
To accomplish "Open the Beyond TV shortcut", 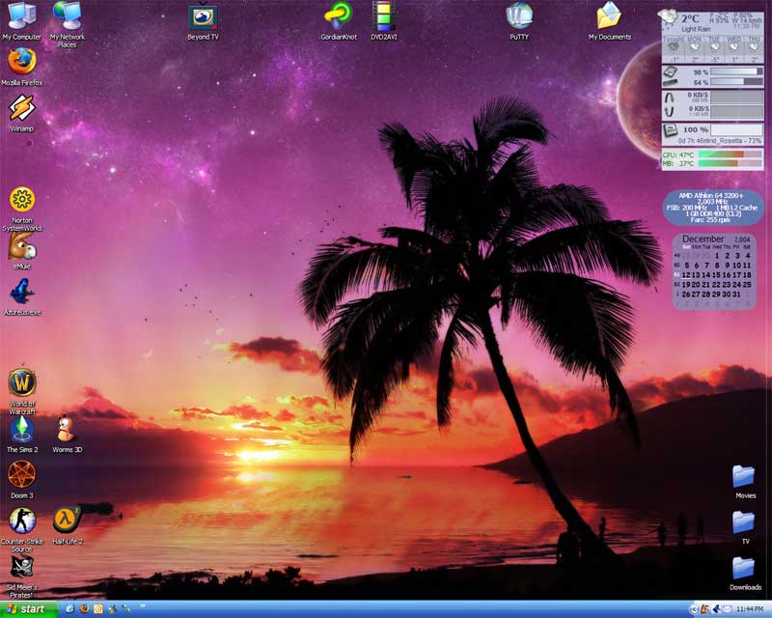I will click(x=203, y=16).
